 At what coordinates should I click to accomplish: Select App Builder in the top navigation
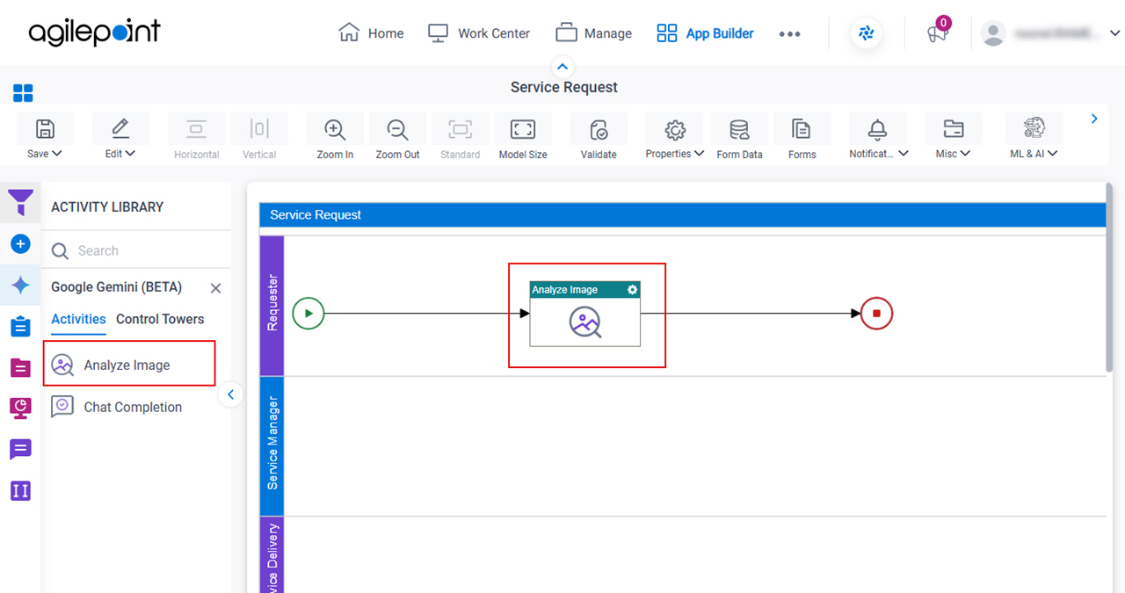pyautogui.click(x=705, y=33)
